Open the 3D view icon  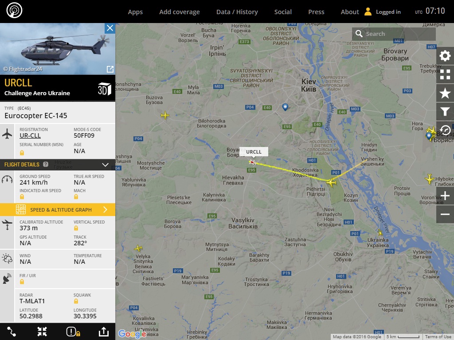pyautogui.click(x=104, y=89)
